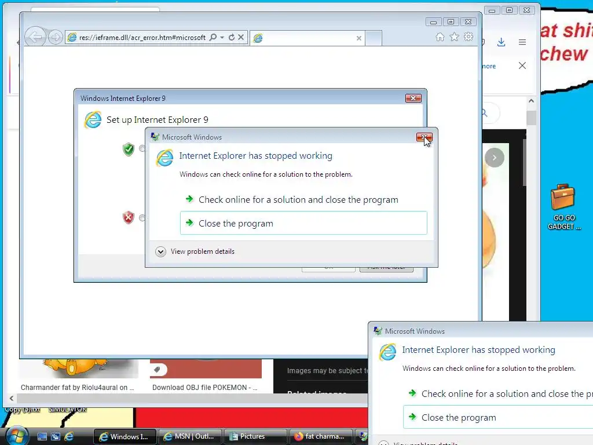Click the res://ieframe.dll address field
This screenshot has width=593, height=445.
[x=142, y=38]
